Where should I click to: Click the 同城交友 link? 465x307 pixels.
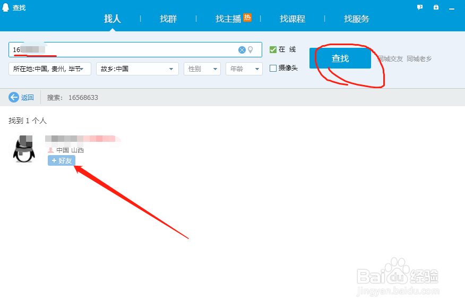[x=390, y=59]
